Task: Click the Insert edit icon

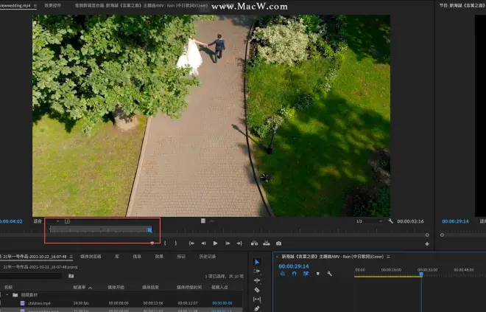Action: pos(254,243)
